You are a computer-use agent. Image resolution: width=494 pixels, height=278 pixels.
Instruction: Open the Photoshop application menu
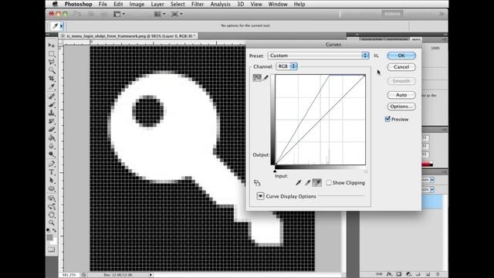(x=78, y=4)
